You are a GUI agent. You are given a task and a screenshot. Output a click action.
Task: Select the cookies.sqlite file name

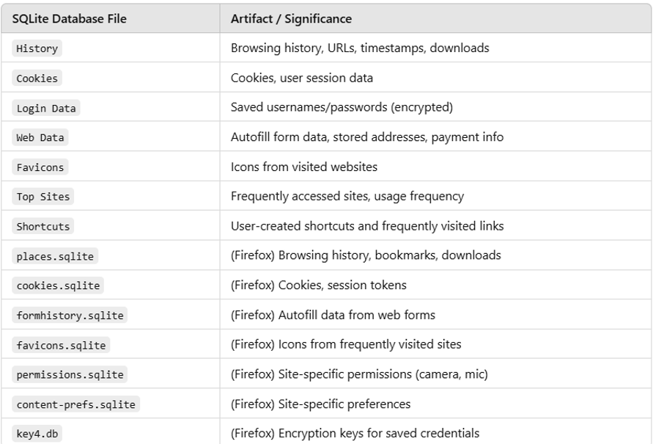coord(58,285)
